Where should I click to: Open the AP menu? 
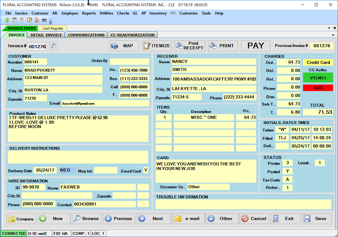144,13
